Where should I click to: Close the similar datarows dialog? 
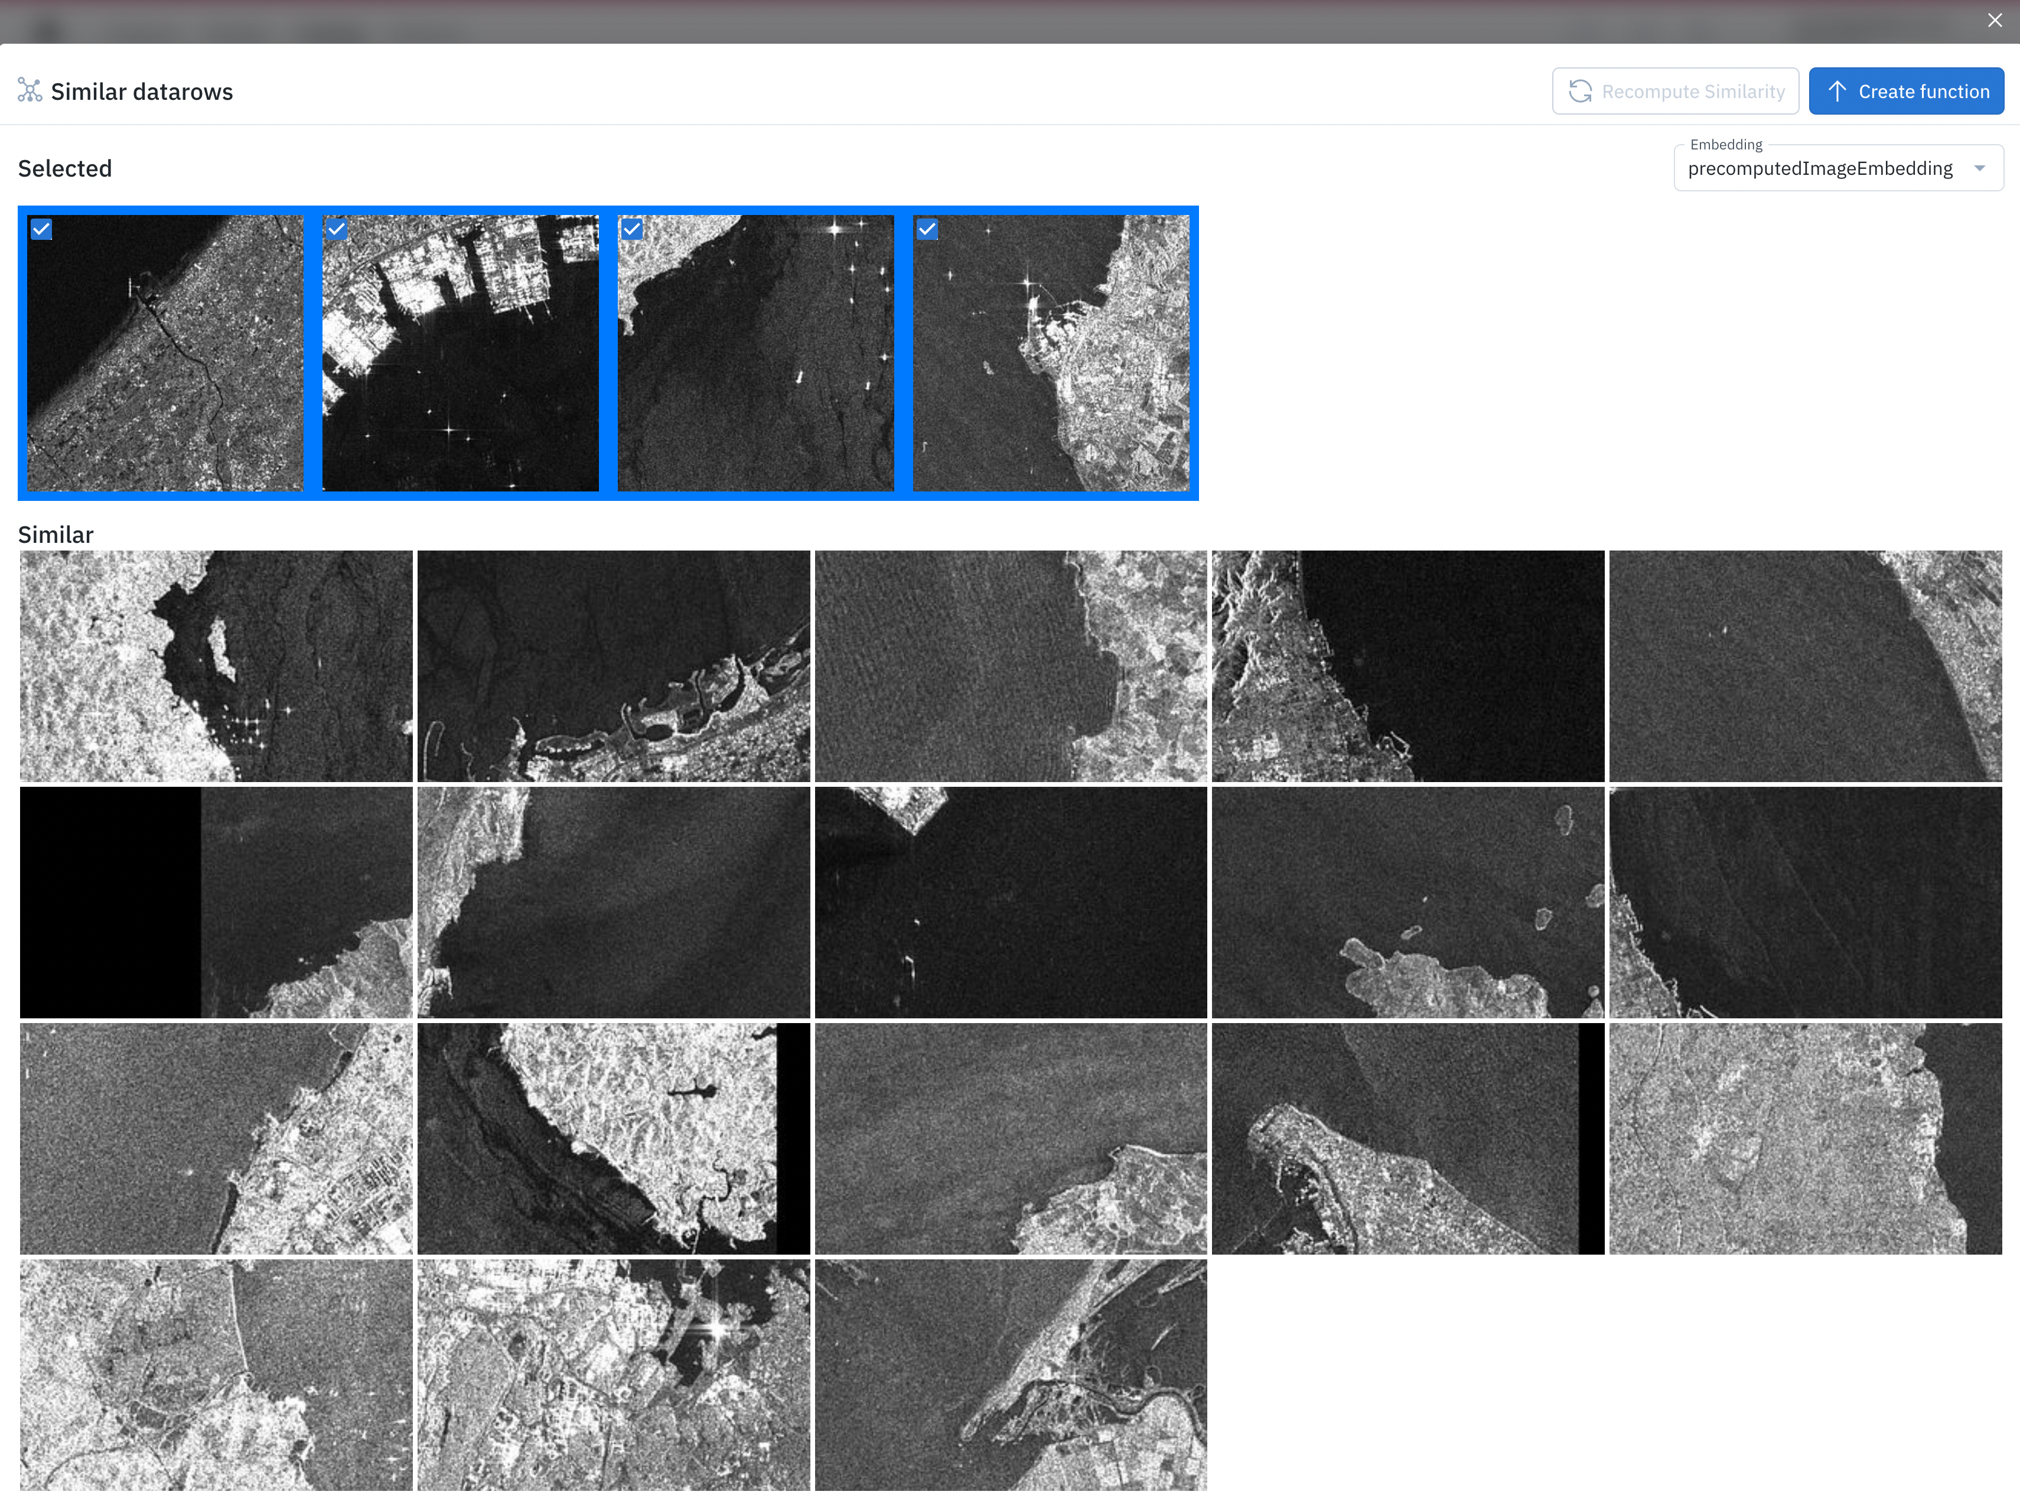point(1995,20)
